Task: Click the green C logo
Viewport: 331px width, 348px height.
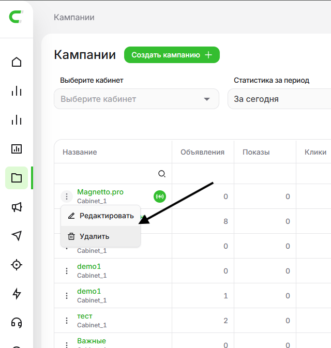Action: [16, 17]
